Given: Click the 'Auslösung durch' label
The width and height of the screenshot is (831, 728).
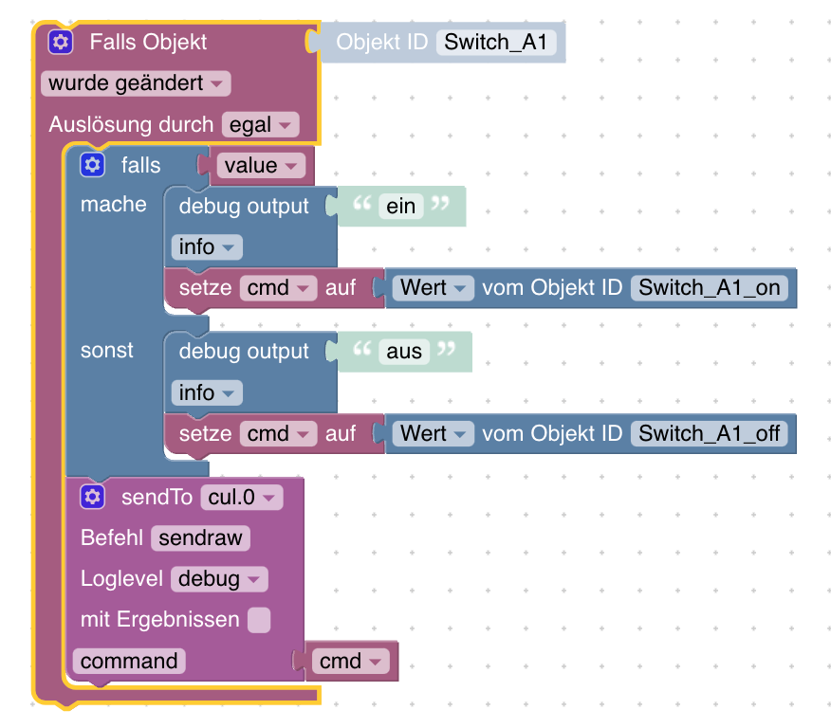Looking at the screenshot, I should [x=131, y=124].
